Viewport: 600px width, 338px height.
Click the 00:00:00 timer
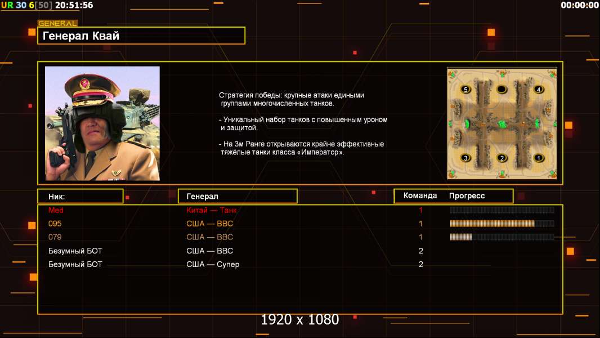(x=579, y=5)
